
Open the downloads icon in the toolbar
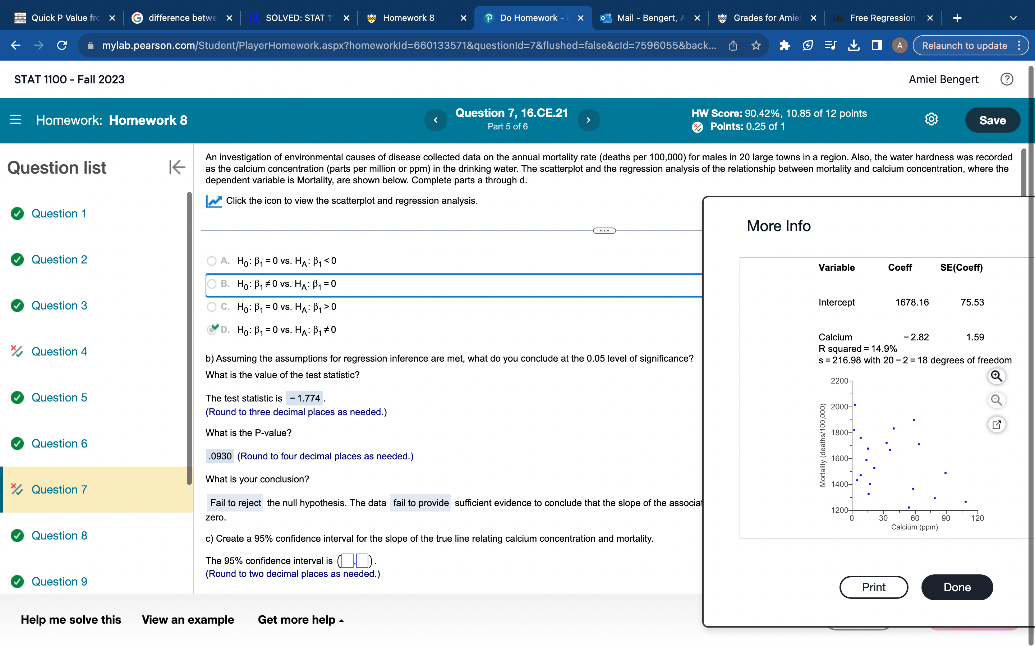coord(854,45)
